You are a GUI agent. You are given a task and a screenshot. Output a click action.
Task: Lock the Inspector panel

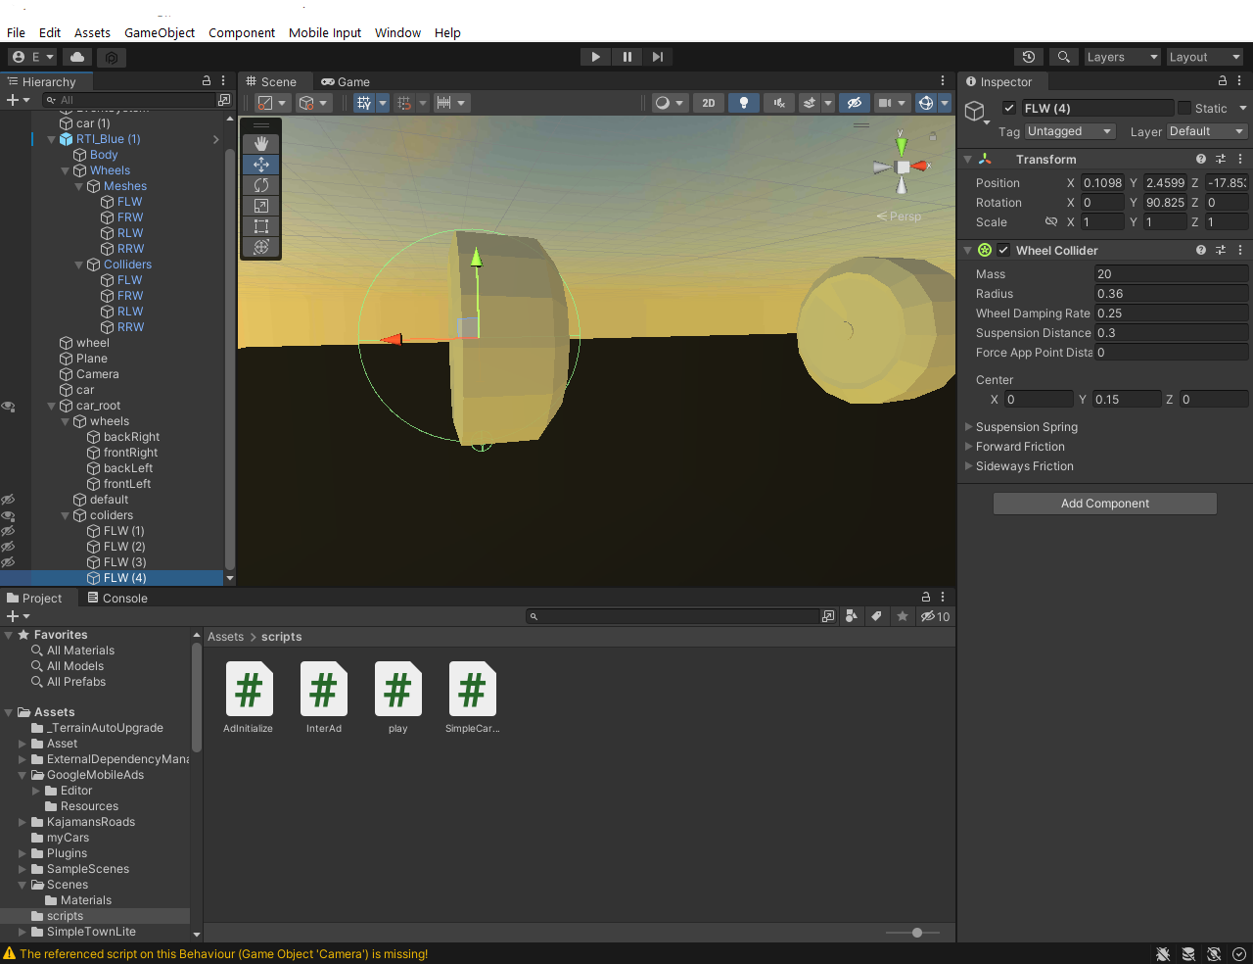(x=1223, y=81)
